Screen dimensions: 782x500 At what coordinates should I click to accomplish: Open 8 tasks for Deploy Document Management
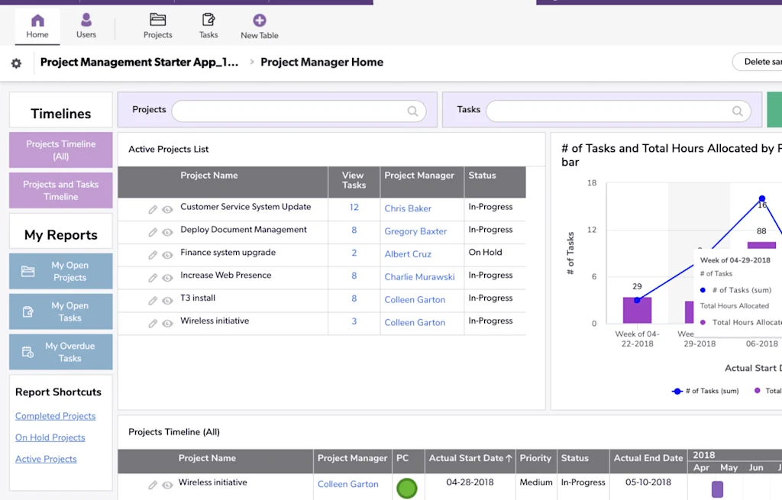click(354, 231)
